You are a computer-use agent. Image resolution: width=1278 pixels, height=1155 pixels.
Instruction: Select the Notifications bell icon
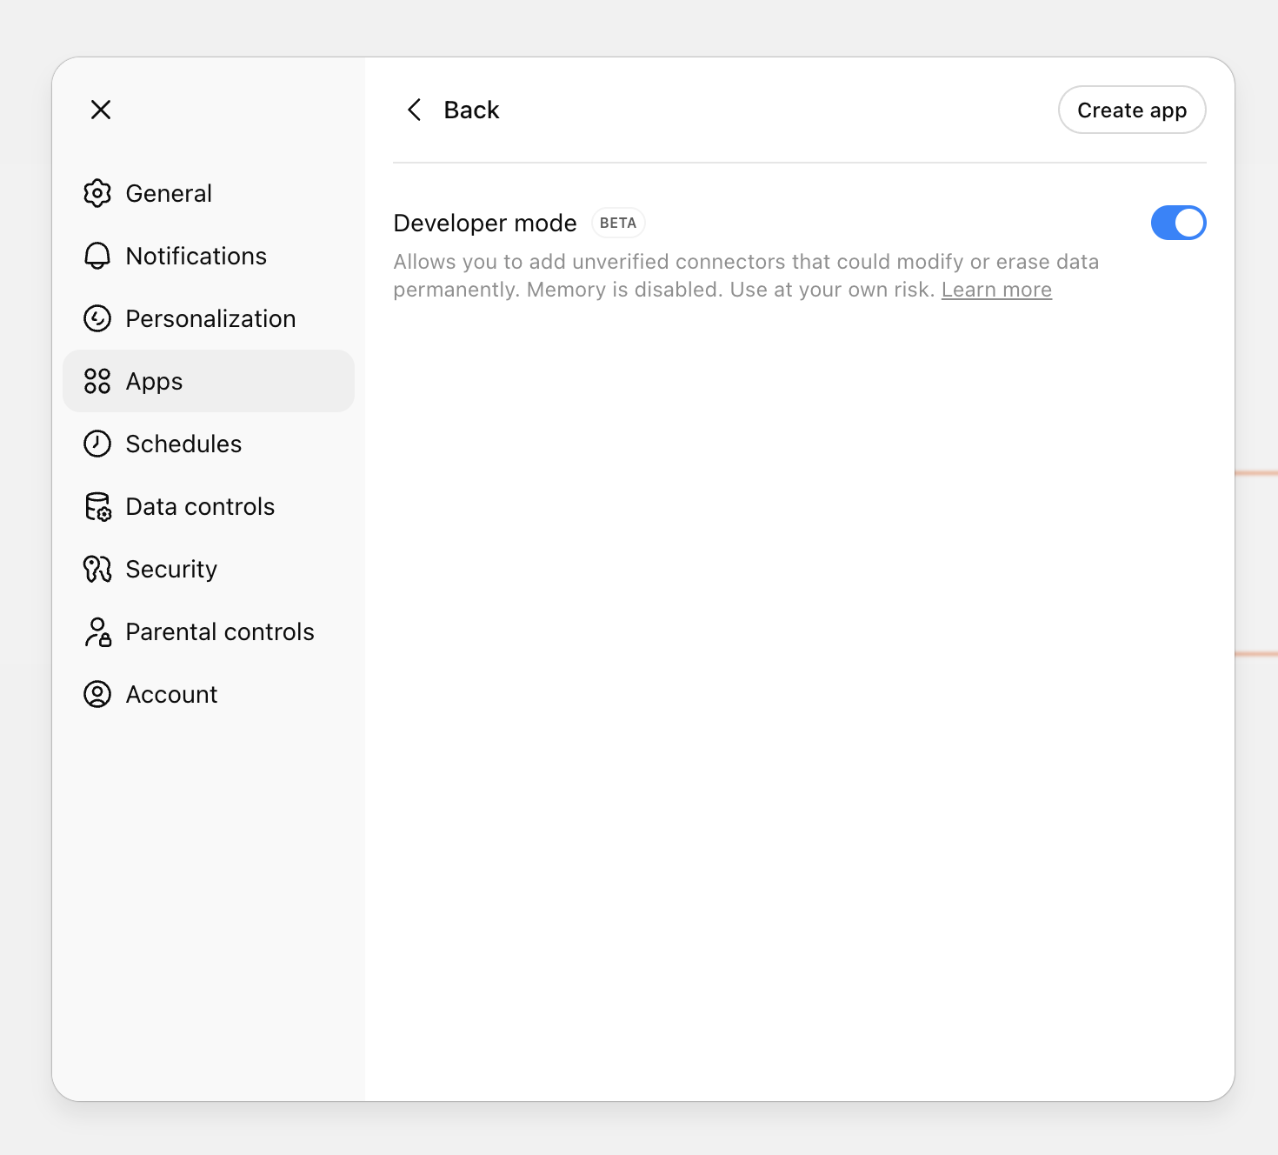(97, 256)
